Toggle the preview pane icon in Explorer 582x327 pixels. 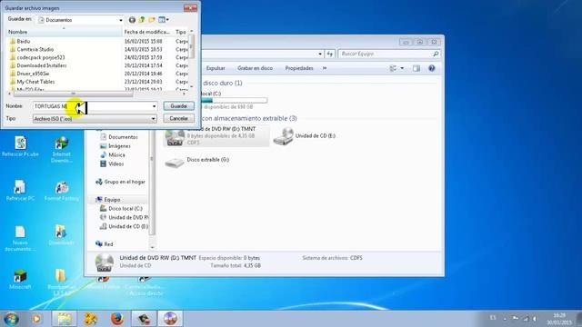416,68
